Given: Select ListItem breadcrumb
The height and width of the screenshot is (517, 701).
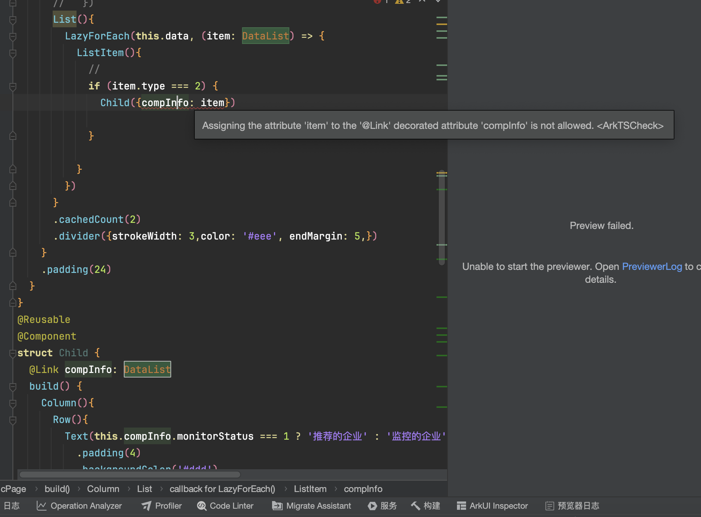Looking at the screenshot, I should point(310,489).
